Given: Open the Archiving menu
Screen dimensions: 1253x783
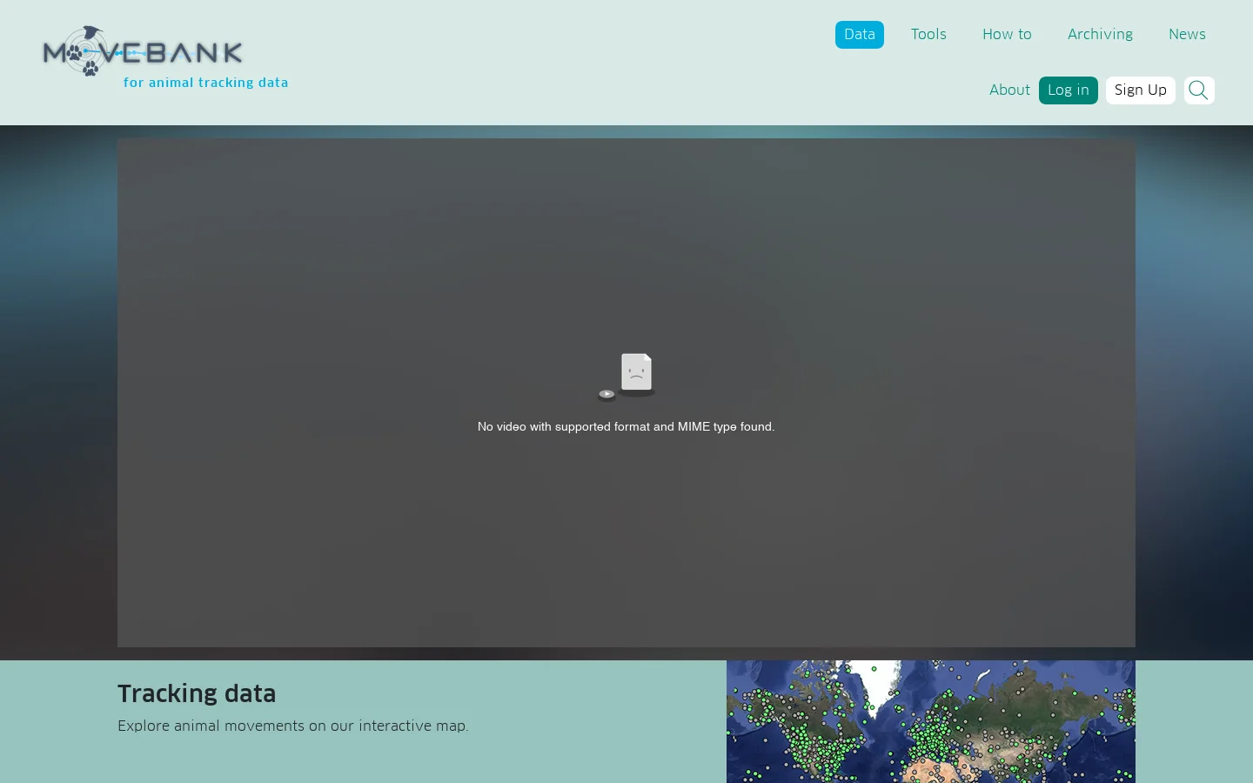Looking at the screenshot, I should [1100, 35].
